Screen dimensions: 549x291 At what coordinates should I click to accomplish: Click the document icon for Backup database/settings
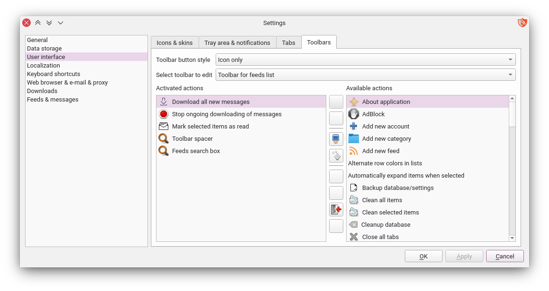pos(354,188)
